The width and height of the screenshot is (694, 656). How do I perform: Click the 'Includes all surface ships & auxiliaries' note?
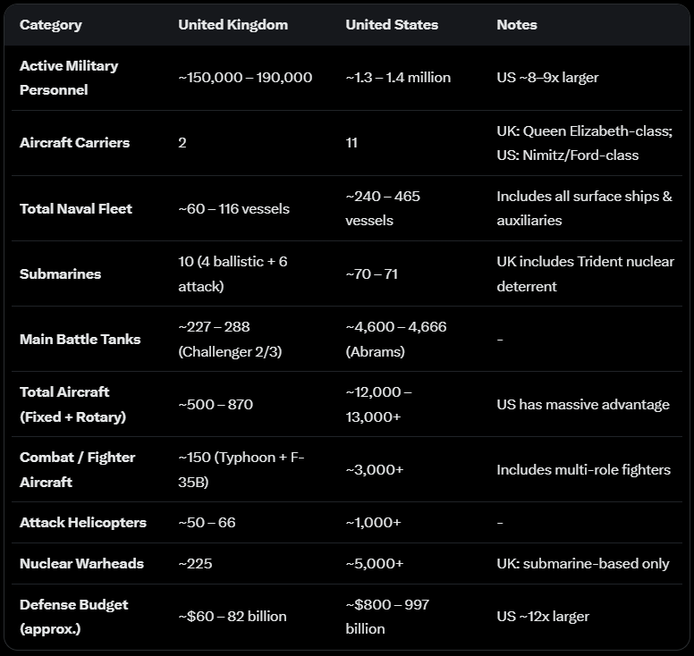pos(584,208)
